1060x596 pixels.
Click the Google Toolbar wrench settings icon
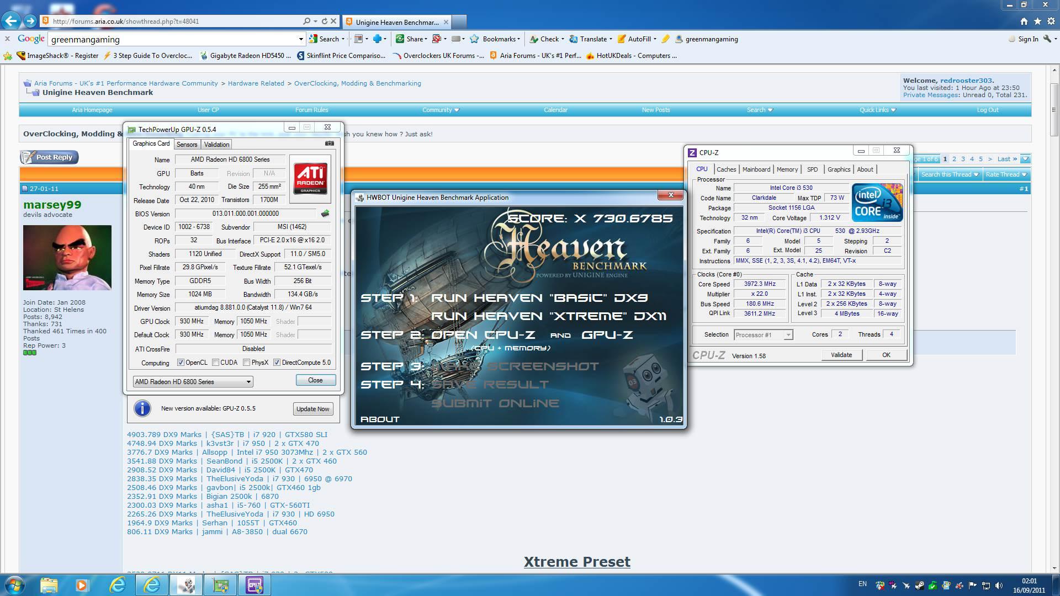(1047, 39)
